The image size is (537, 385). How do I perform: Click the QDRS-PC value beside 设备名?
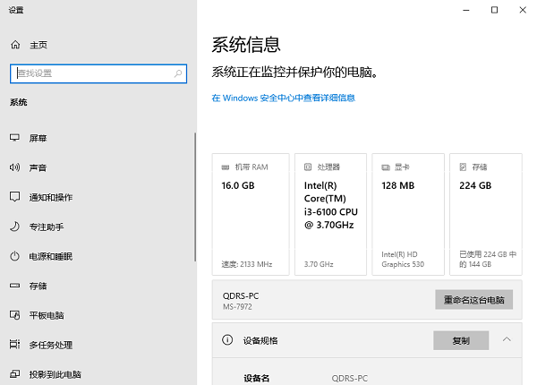349,379
